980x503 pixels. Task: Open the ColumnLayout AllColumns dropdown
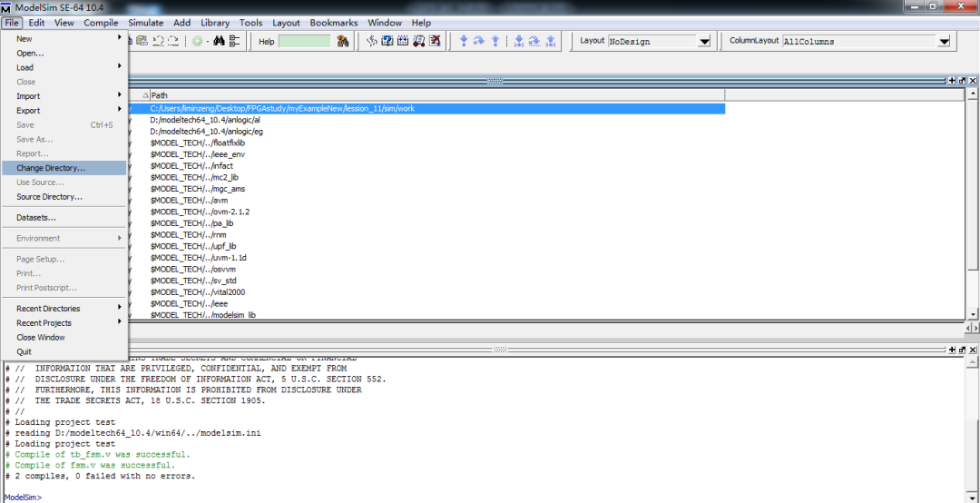pyautogui.click(x=944, y=41)
